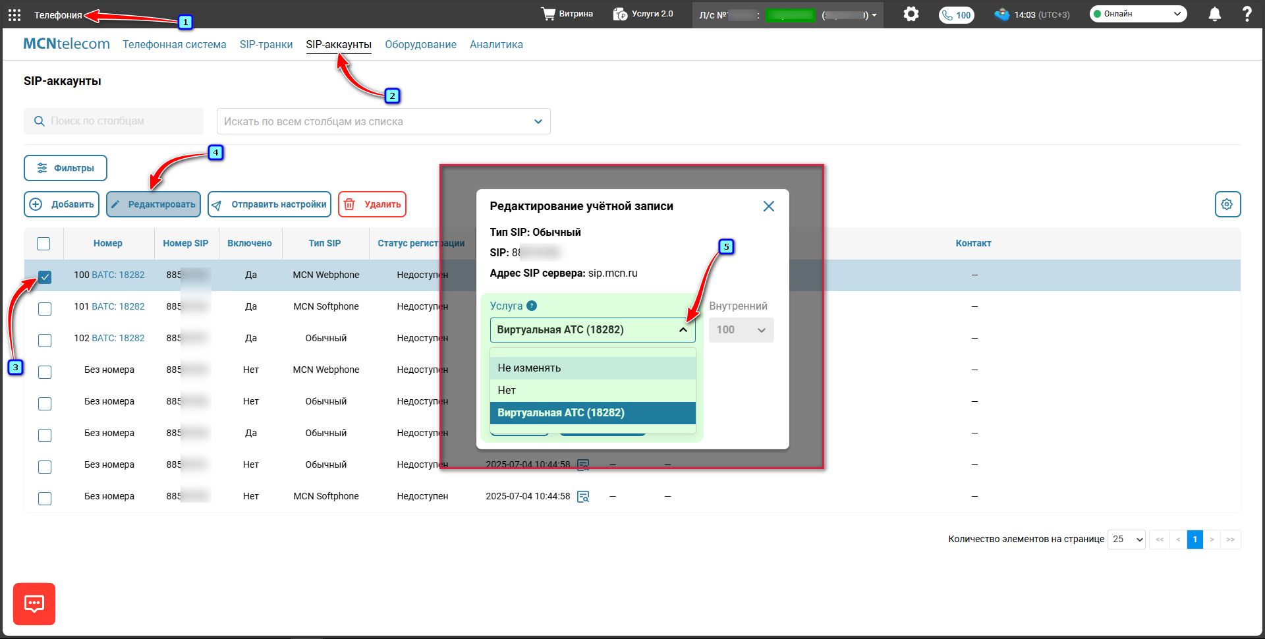
Task: Open the help question mark
Action: [1247, 14]
